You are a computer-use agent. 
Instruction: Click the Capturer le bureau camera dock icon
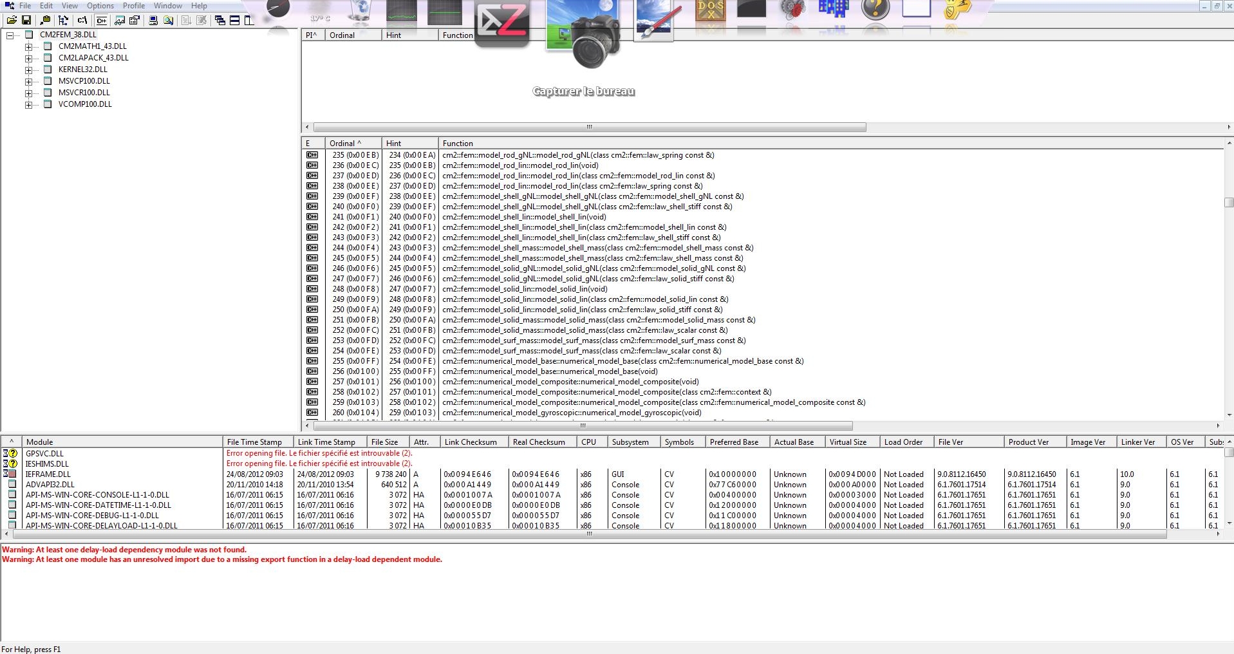click(584, 33)
